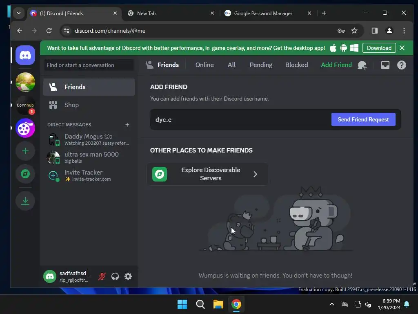This screenshot has height=314, width=418.
Task: Click the Download button in banner
Action: click(379, 48)
